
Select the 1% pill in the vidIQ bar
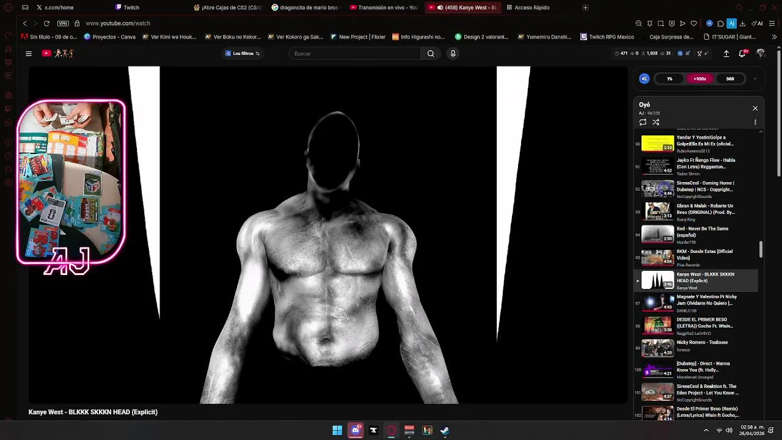point(670,79)
